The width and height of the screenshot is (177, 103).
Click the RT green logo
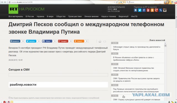[x=13, y=9]
